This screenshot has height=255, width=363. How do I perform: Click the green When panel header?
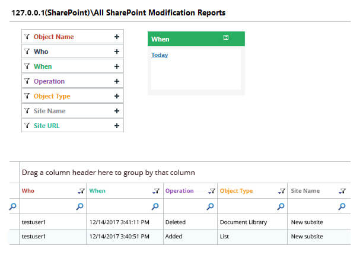pyautogui.click(x=196, y=39)
